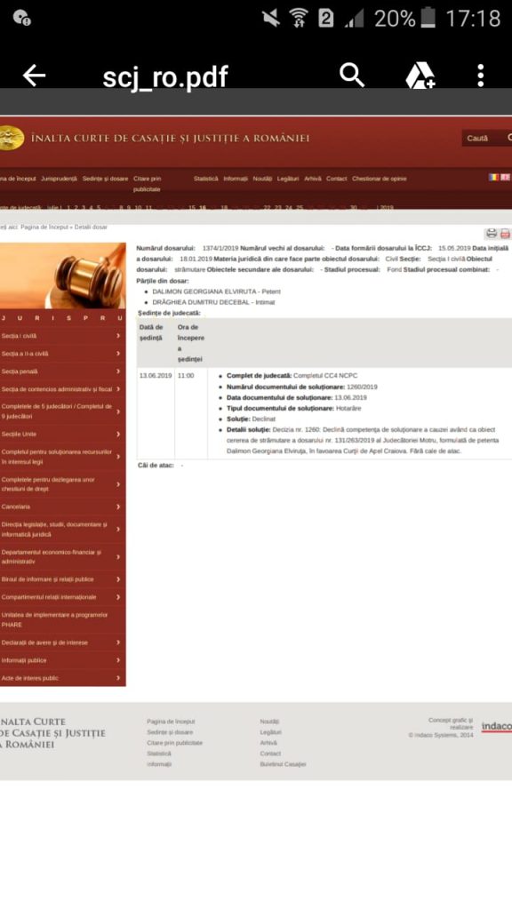Tap the add to Drive icon
The width and height of the screenshot is (512, 910).
pyautogui.click(x=420, y=76)
